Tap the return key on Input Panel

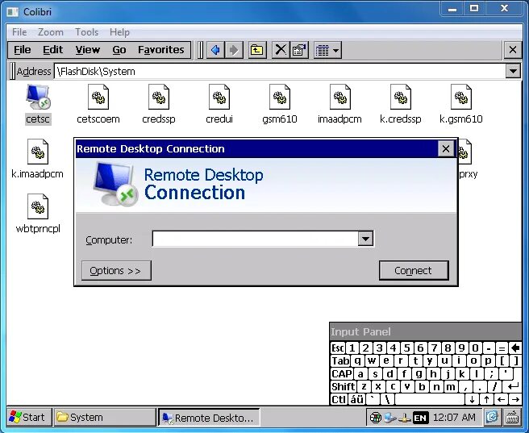(x=513, y=386)
